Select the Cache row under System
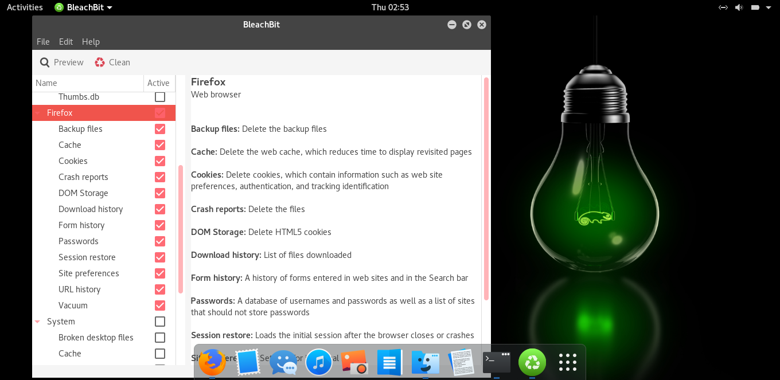This screenshot has width=780, height=380. 104,354
